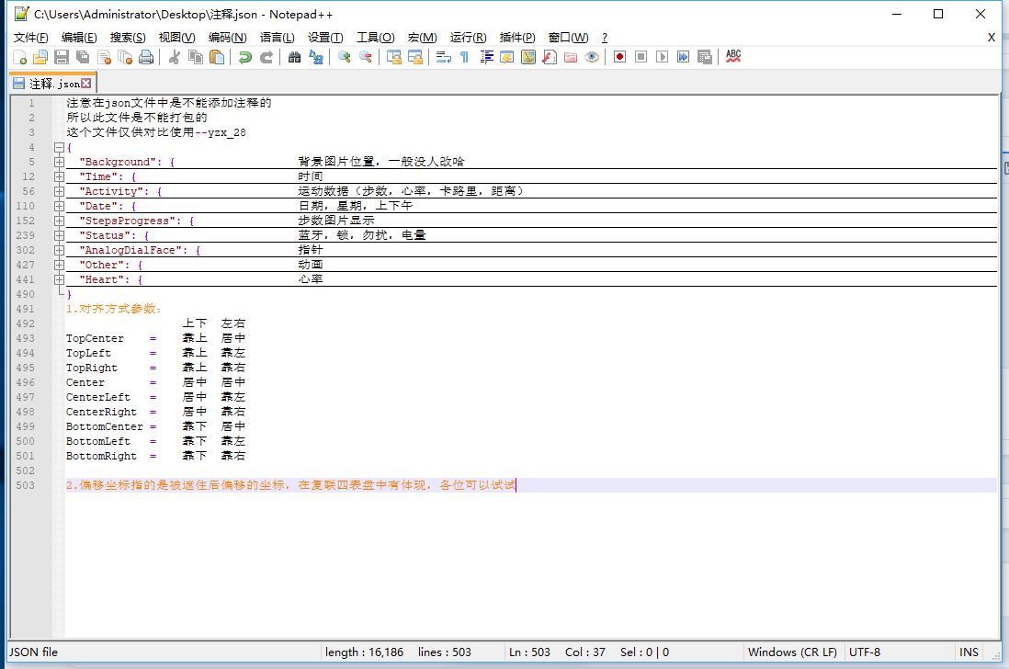
Task: Start macro recording with red dot icon
Action: pyautogui.click(x=620, y=57)
